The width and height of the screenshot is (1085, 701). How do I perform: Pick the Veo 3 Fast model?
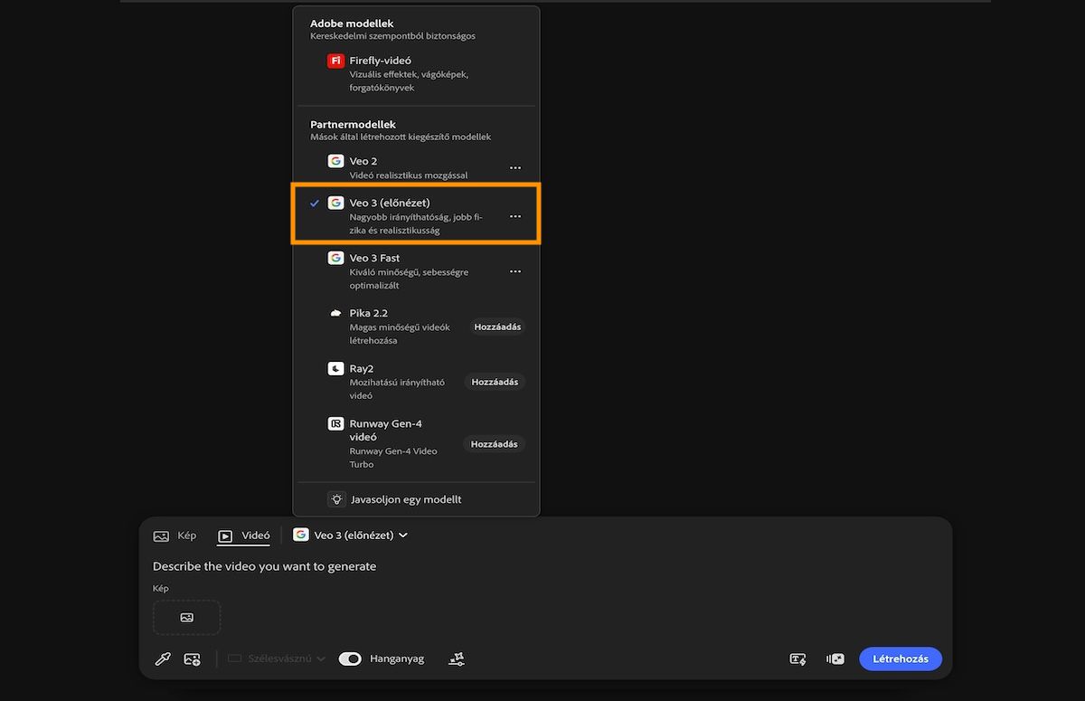point(416,271)
